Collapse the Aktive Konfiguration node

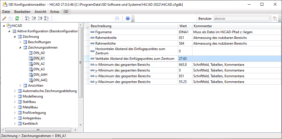tap(9, 31)
